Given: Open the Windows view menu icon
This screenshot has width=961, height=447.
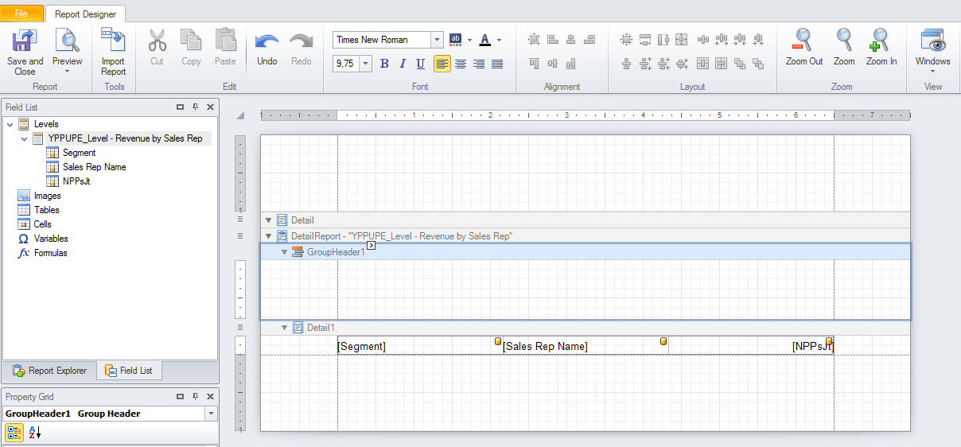Looking at the screenshot, I should pos(932,41).
